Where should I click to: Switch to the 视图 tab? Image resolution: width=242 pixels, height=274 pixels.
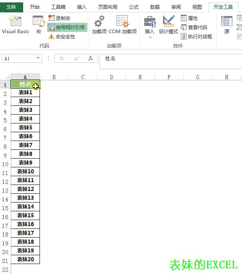197,7
